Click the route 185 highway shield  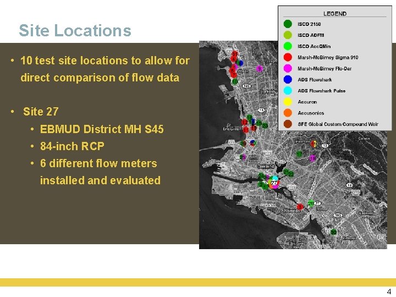pos(338,215)
